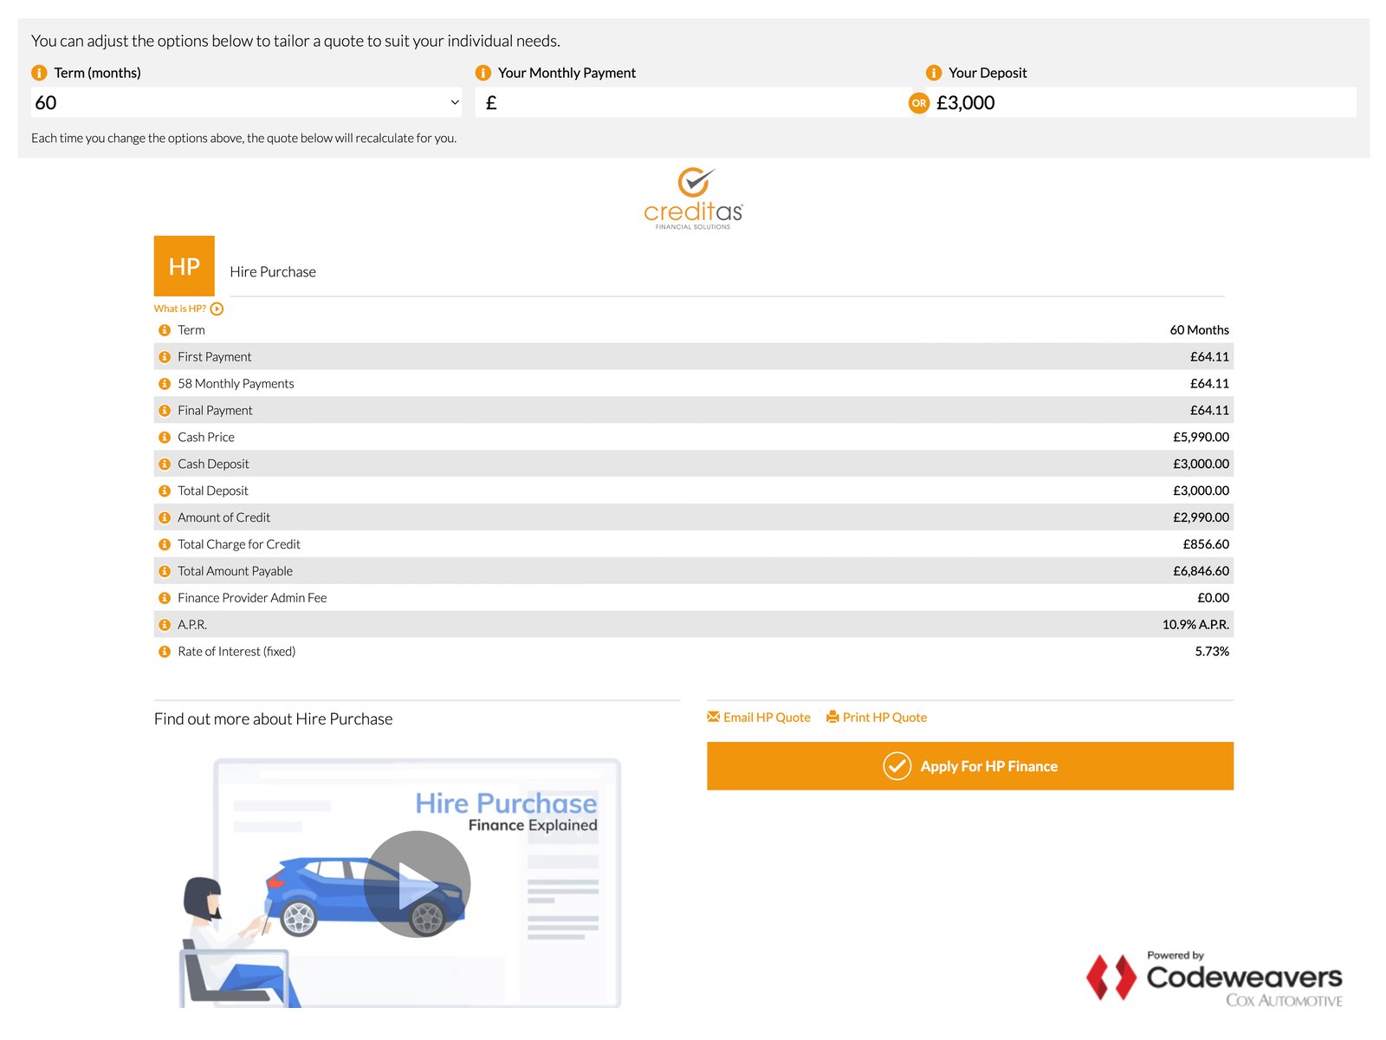
Task: Click the £6,846.60 Total Amount Payable value
Action: [x=1201, y=572]
